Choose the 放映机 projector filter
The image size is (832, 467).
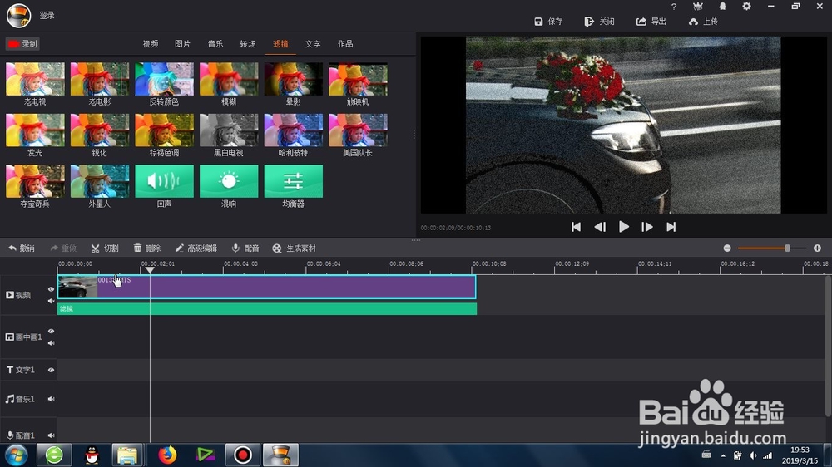(358, 79)
